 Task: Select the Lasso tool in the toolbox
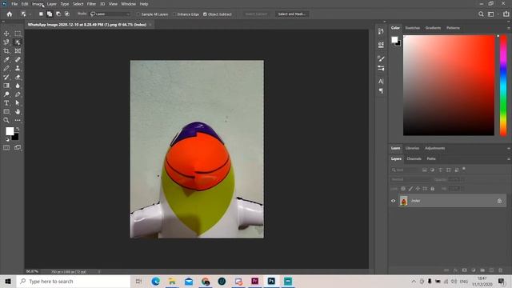point(6,42)
